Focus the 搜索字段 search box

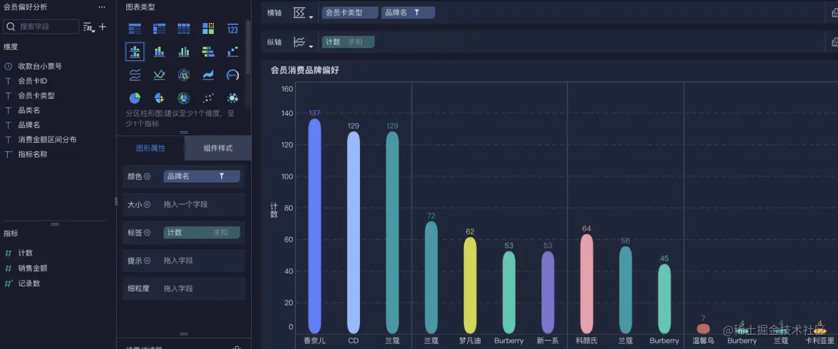[41, 27]
